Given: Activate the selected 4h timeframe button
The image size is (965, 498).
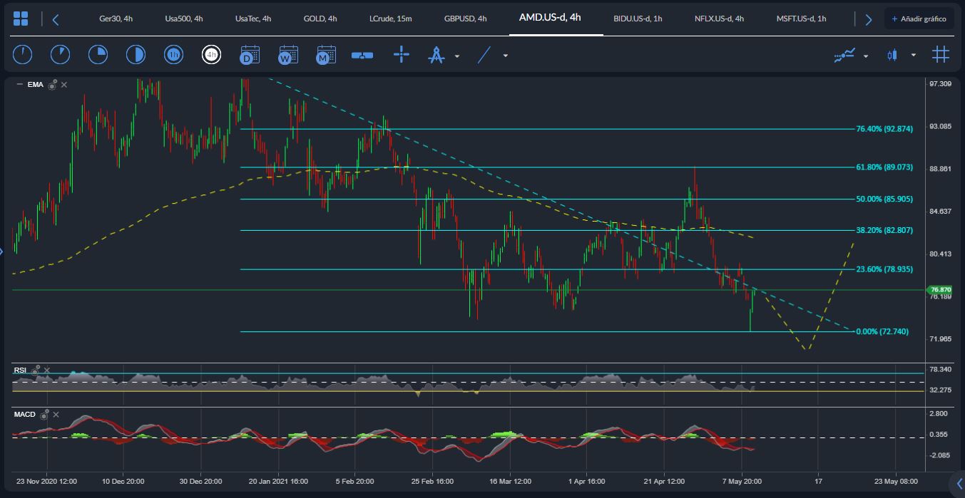Looking at the screenshot, I should click(x=211, y=55).
